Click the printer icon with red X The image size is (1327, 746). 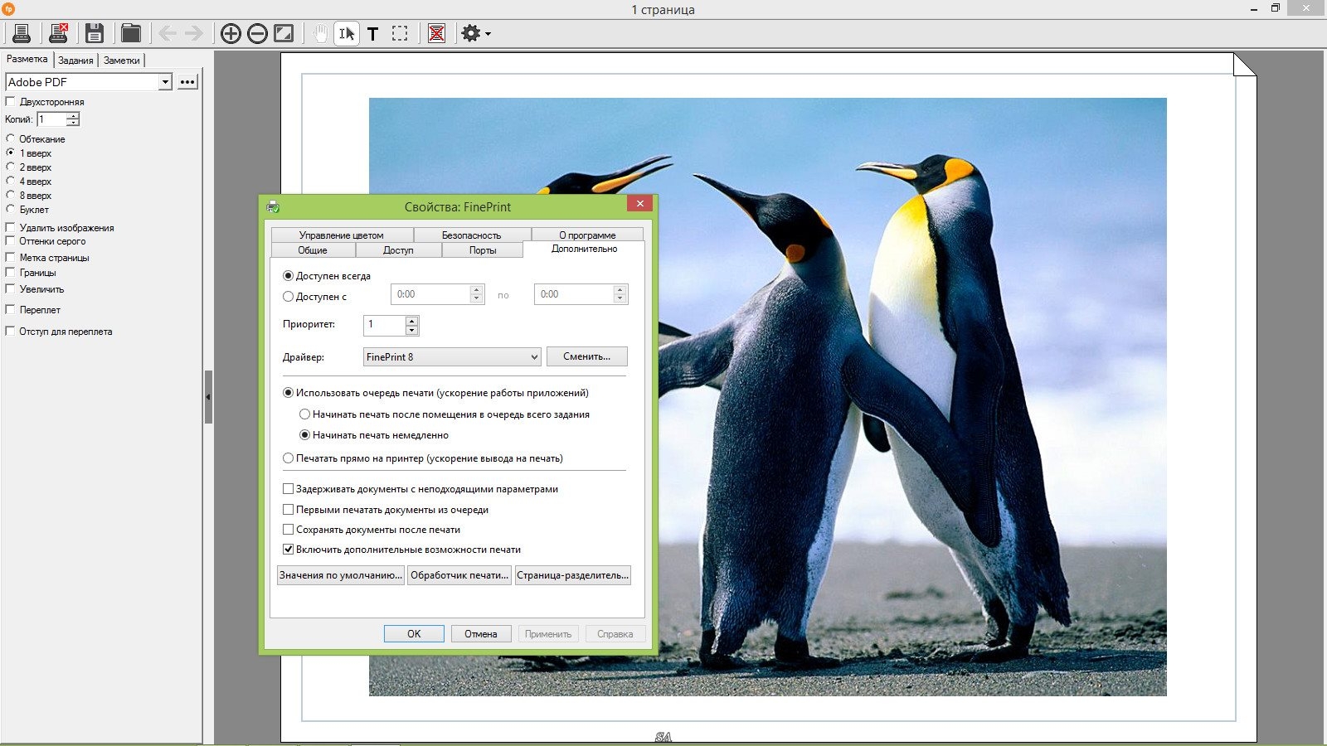point(58,33)
